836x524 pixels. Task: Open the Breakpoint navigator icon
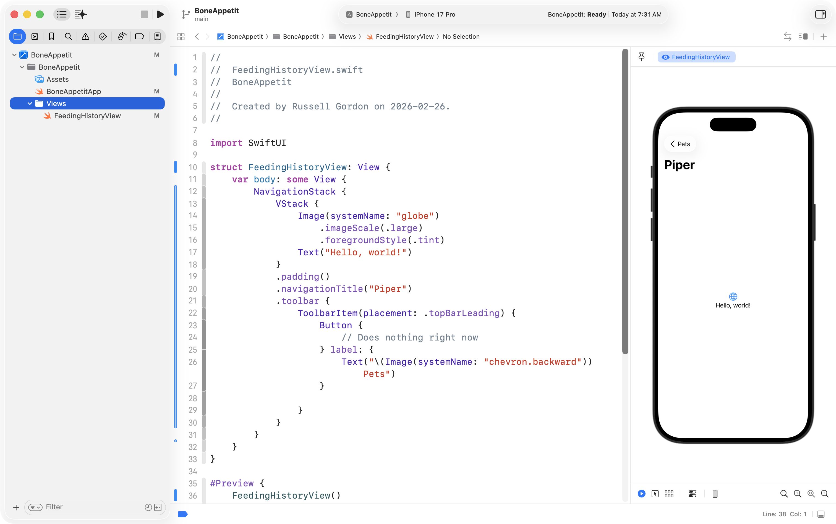139,36
